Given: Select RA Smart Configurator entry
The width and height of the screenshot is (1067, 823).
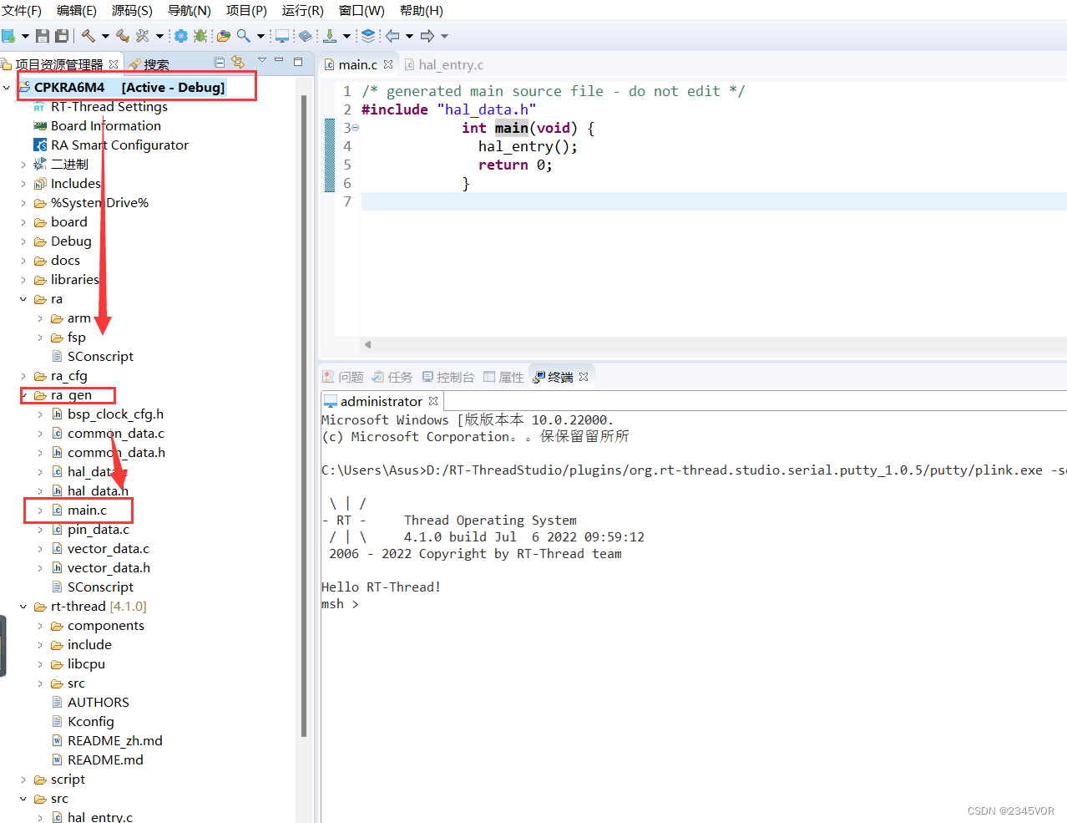Looking at the screenshot, I should [119, 145].
